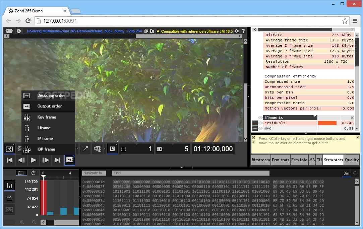
Task: Open the settings gear in the file bar
Action: tap(237, 31)
